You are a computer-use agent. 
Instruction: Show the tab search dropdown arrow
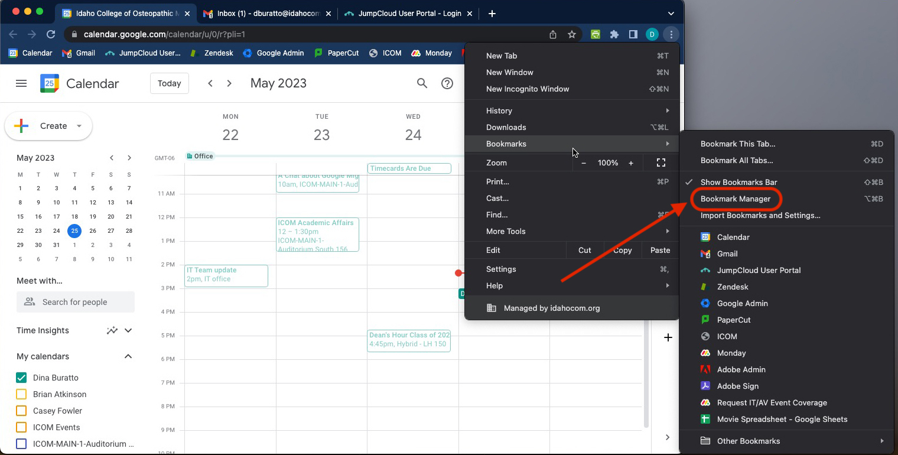point(671,13)
